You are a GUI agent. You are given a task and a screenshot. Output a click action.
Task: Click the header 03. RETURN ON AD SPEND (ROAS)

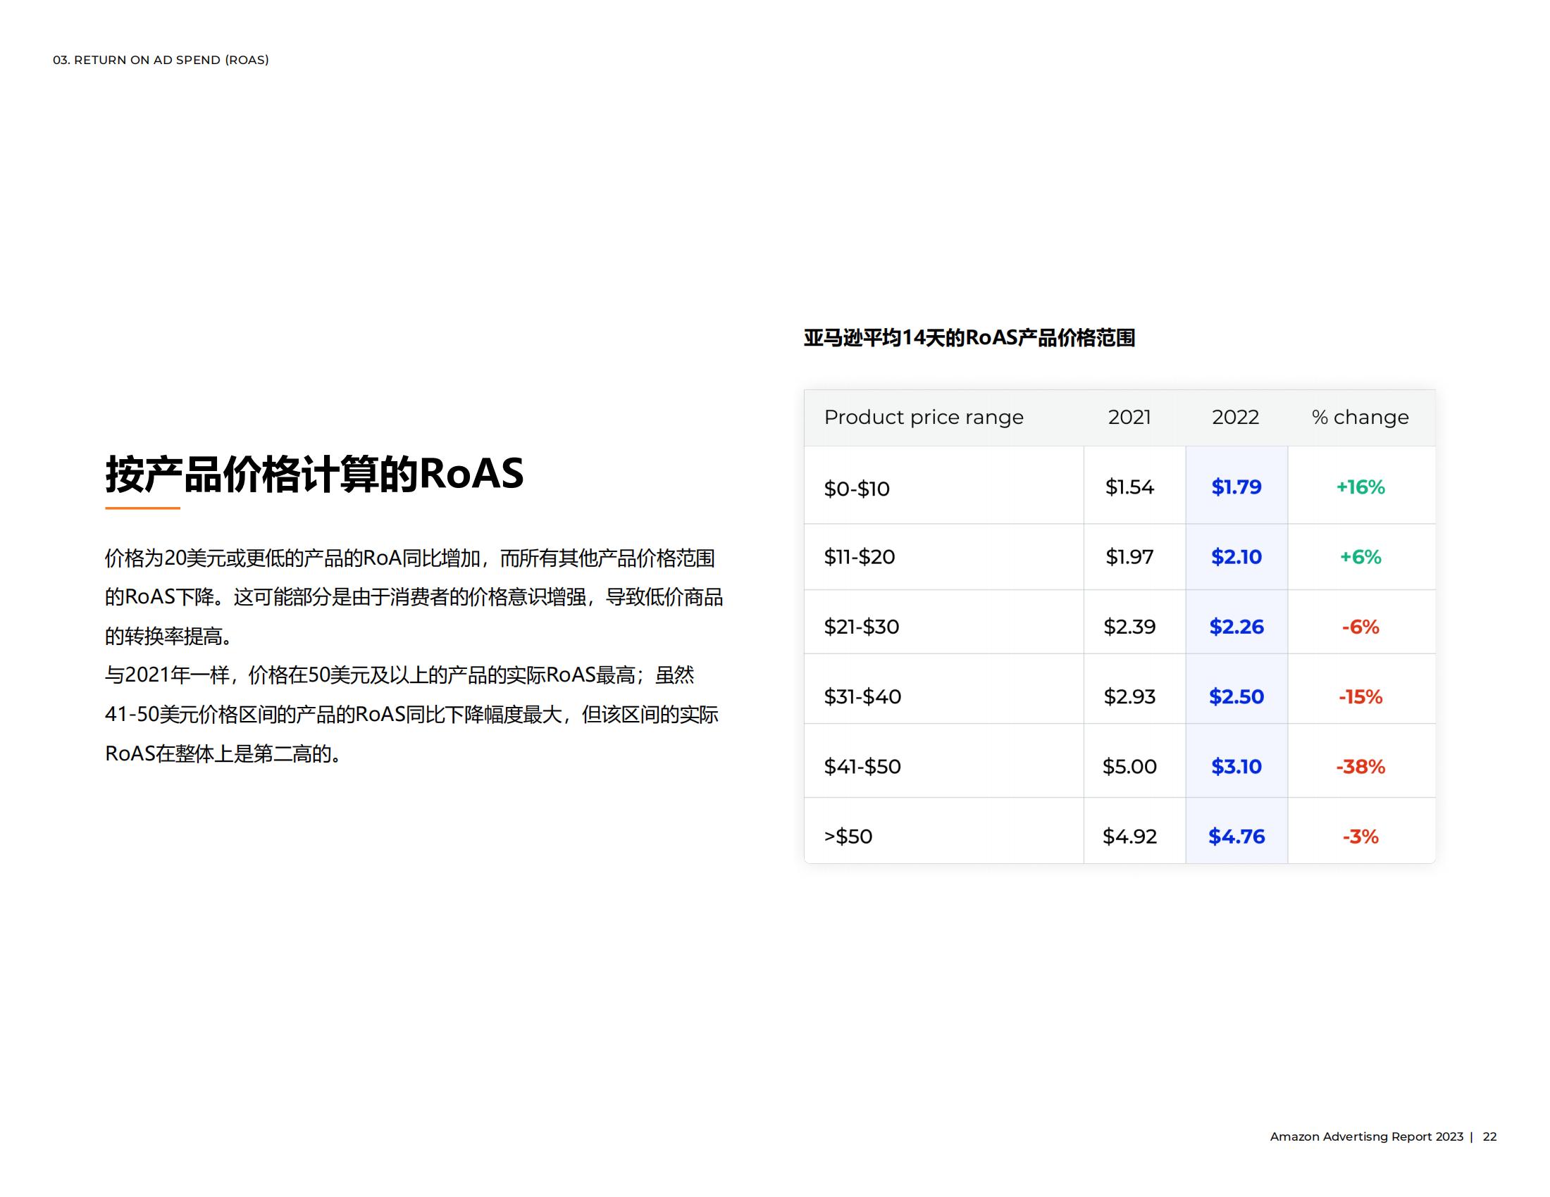pos(161,61)
